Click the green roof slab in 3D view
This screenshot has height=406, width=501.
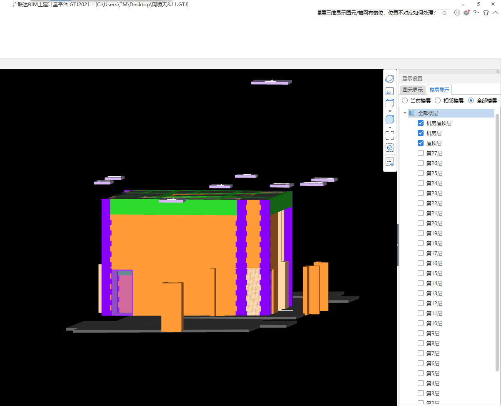point(174,207)
